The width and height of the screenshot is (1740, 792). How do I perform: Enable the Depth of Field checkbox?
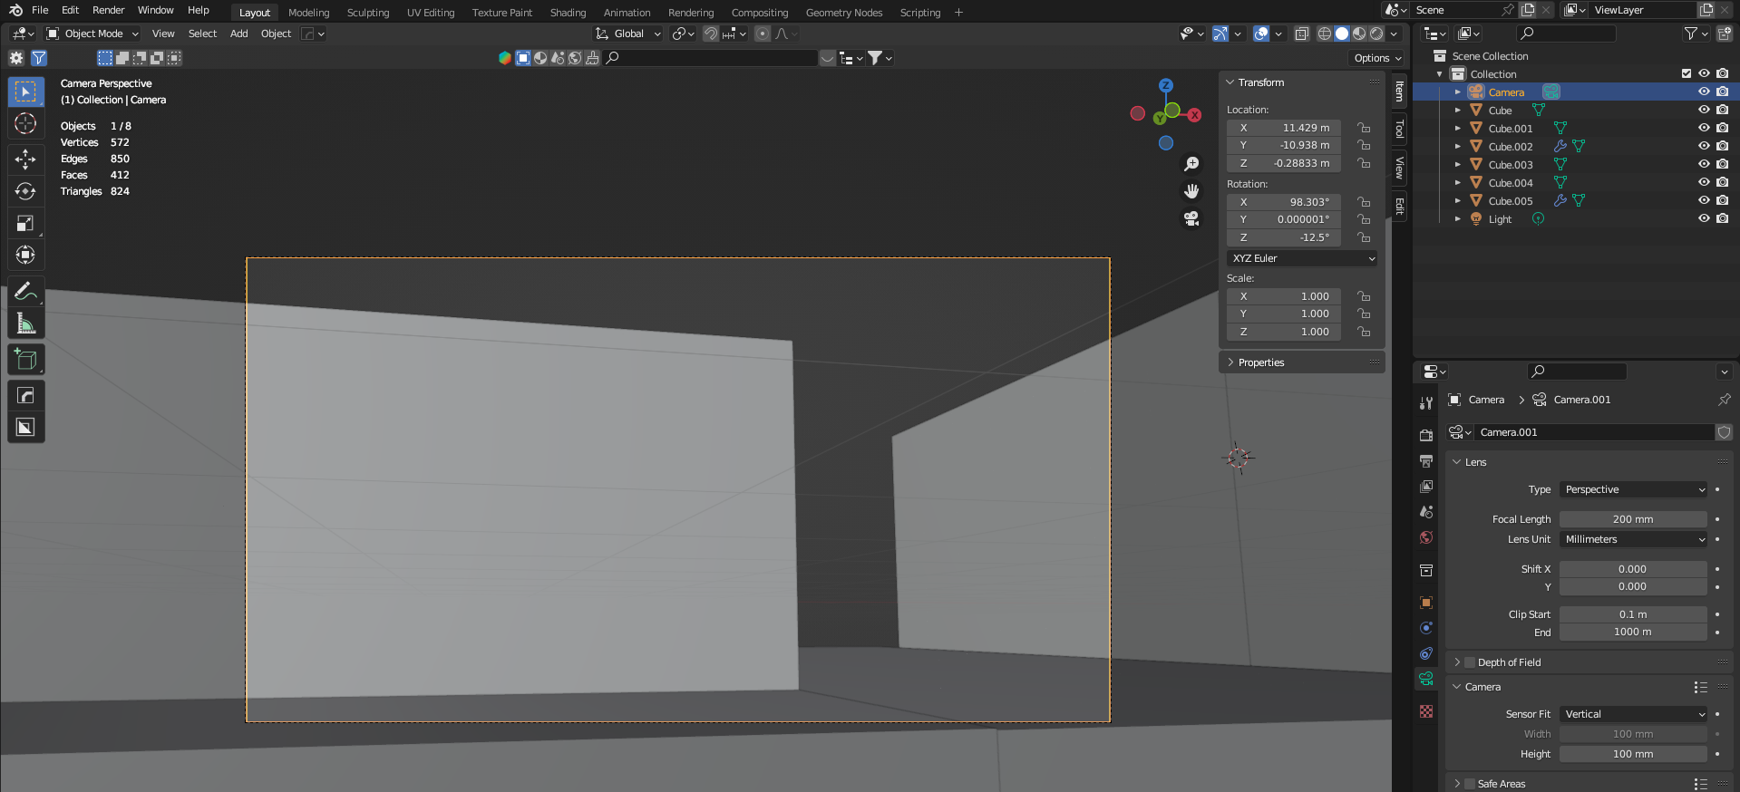click(x=1470, y=662)
